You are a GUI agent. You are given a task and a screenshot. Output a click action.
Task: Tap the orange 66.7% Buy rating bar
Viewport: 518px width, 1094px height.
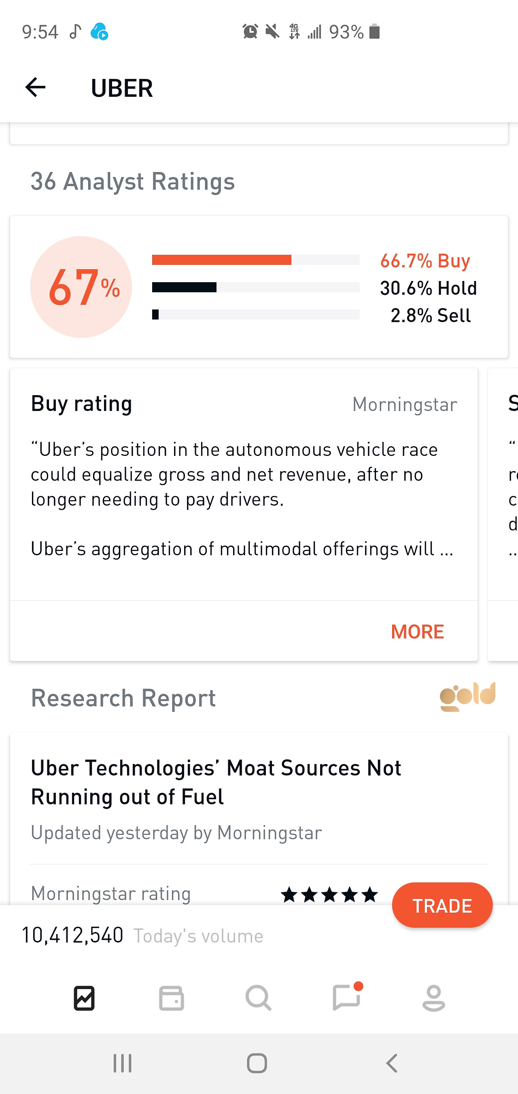coord(222,259)
